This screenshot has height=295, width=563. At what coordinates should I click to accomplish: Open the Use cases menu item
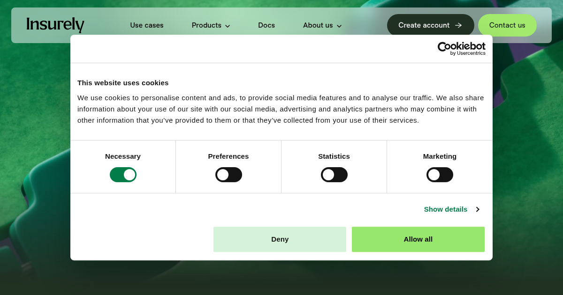pos(147,25)
